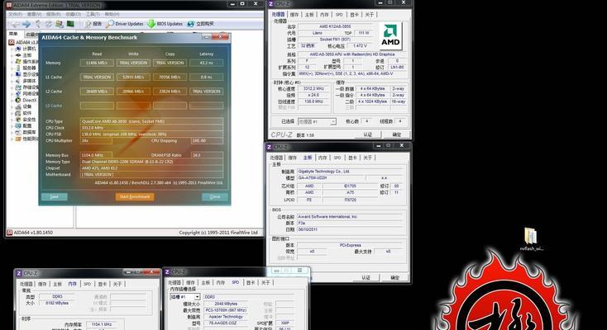
Task: Expand the 计算机 tree node
Action: click(x=12, y=49)
